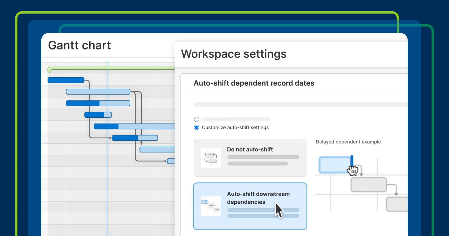Click the Do not auto-shift diagram icon

coord(211,158)
